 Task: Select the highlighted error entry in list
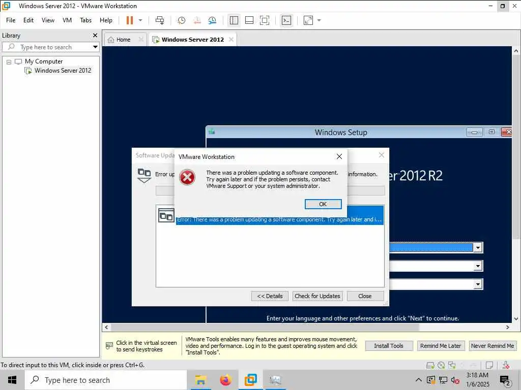pyautogui.click(x=279, y=219)
